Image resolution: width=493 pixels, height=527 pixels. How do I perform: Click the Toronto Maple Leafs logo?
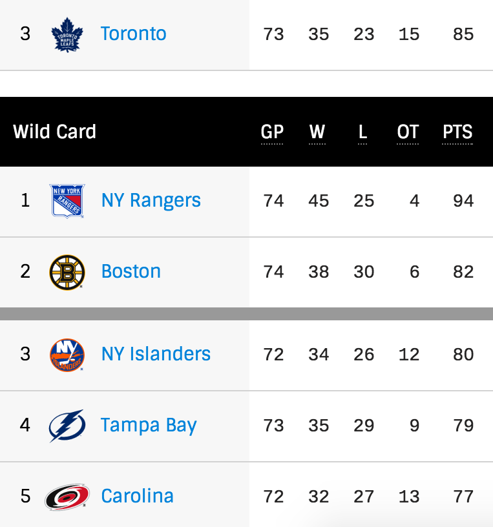[x=67, y=35]
